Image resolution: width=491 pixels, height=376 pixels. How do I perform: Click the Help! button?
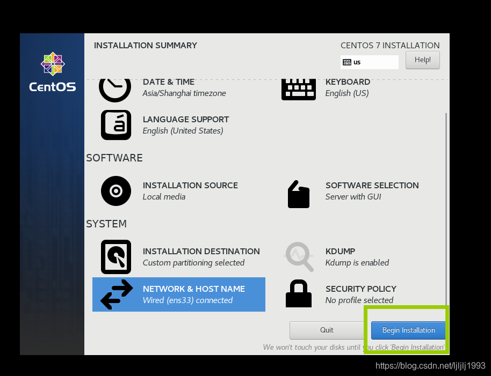coord(422,60)
